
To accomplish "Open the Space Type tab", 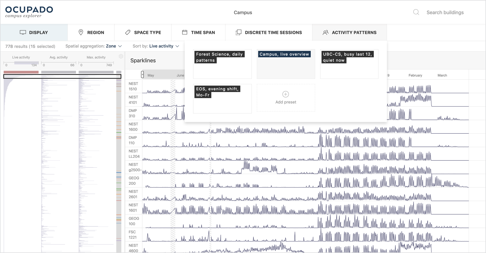I will (x=143, y=32).
